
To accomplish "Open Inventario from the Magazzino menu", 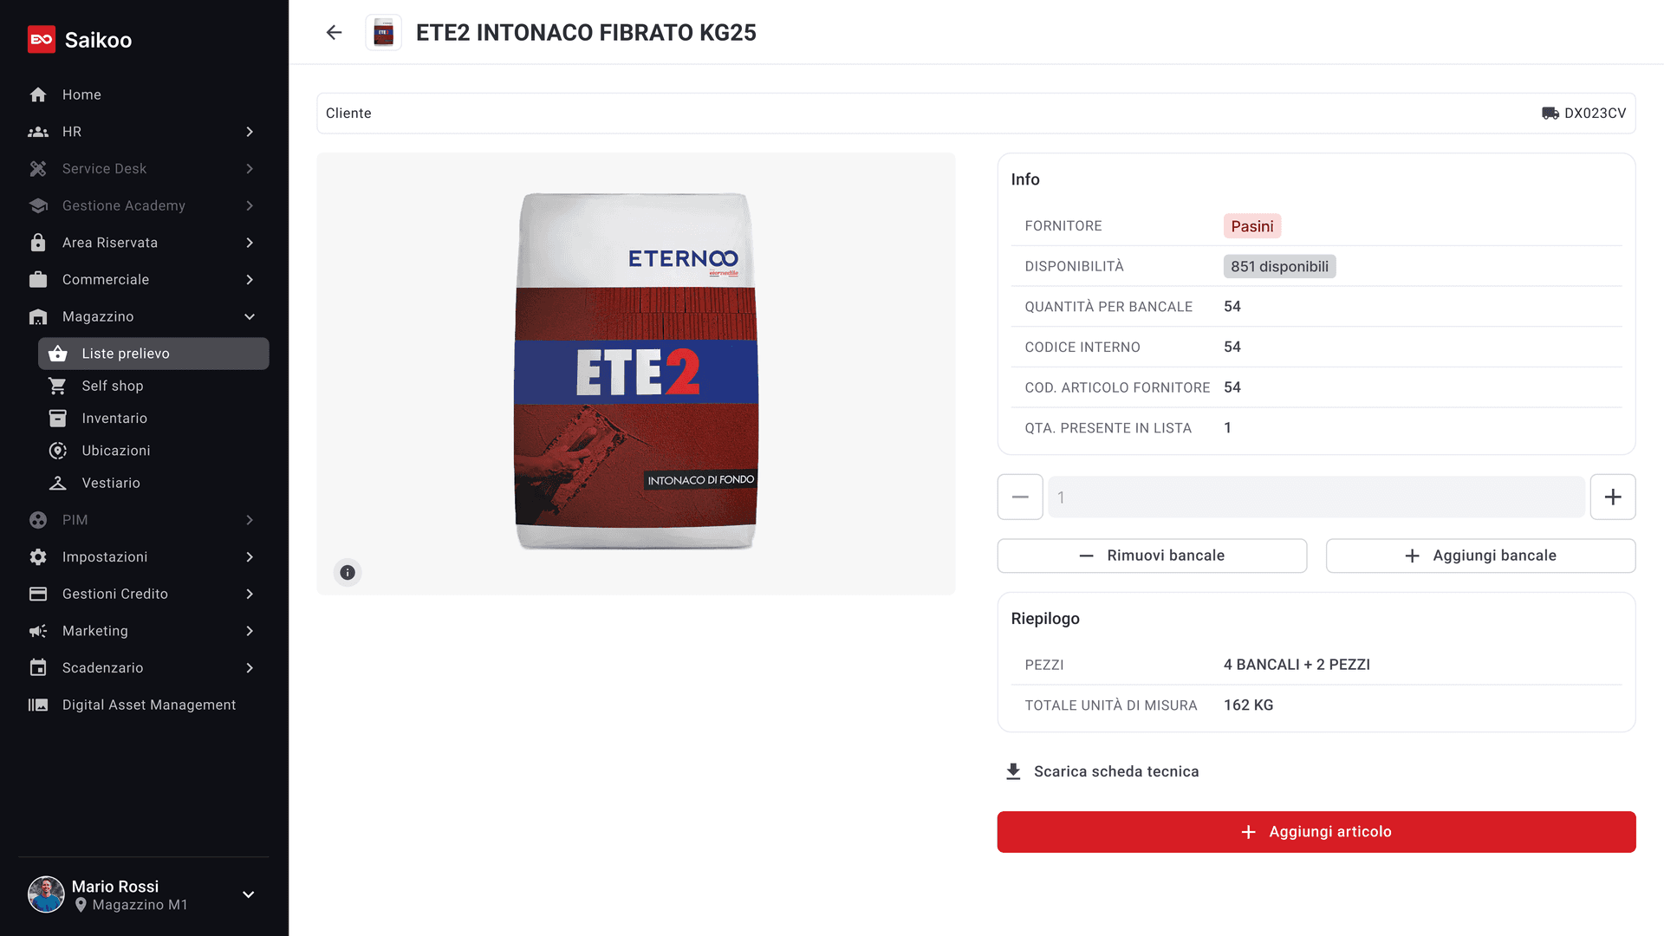I will click(114, 418).
